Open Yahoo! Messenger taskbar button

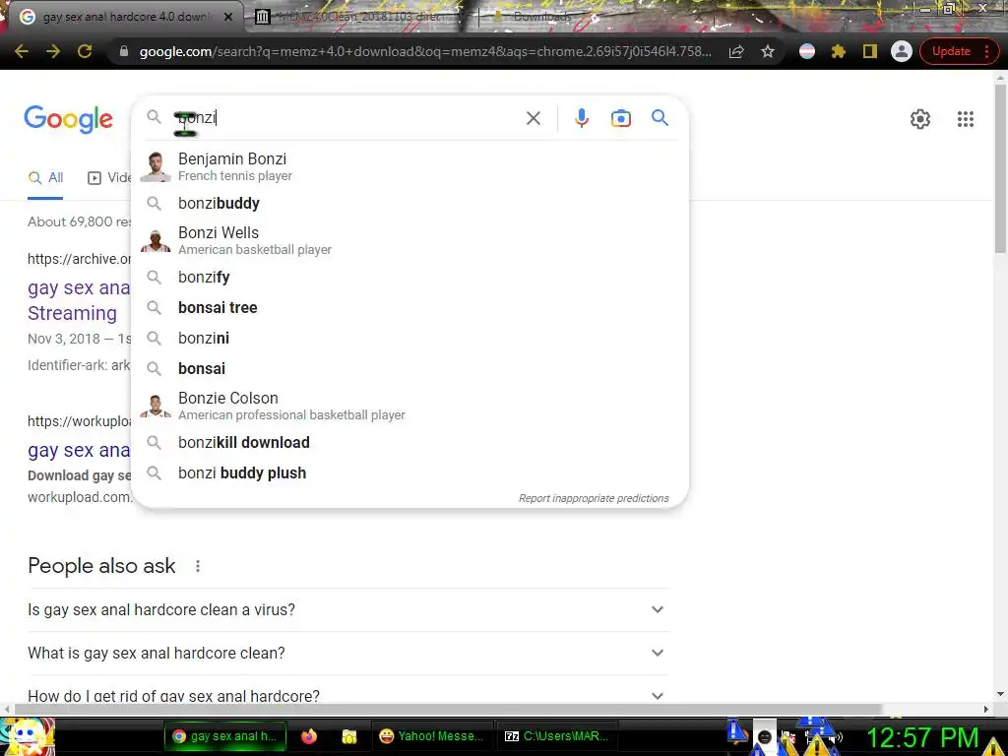tap(432, 736)
